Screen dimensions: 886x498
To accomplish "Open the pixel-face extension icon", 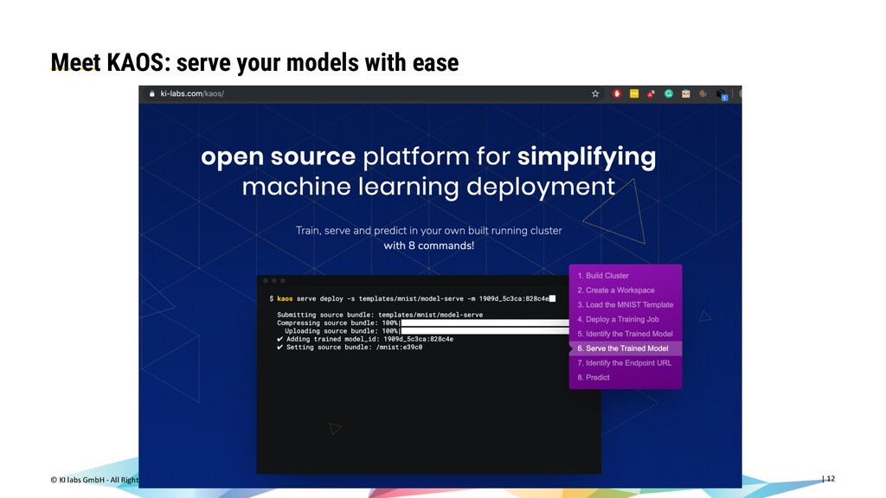I will 685,93.
